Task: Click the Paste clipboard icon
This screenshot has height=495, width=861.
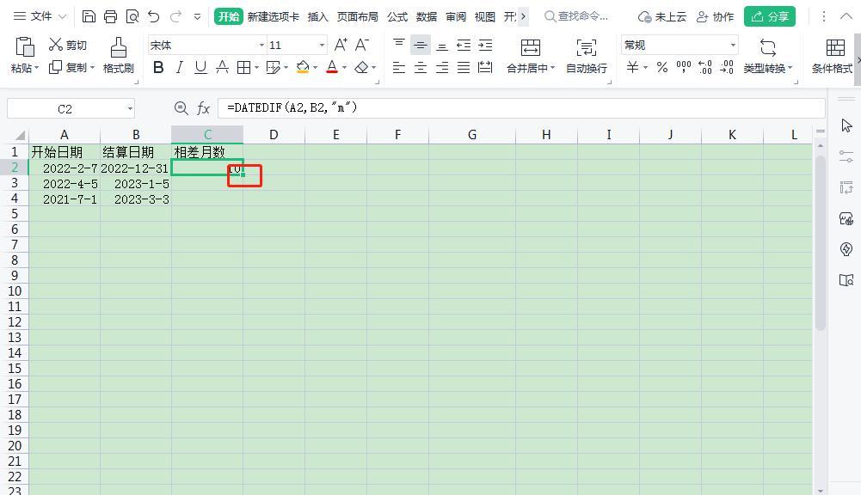Action: coord(25,48)
